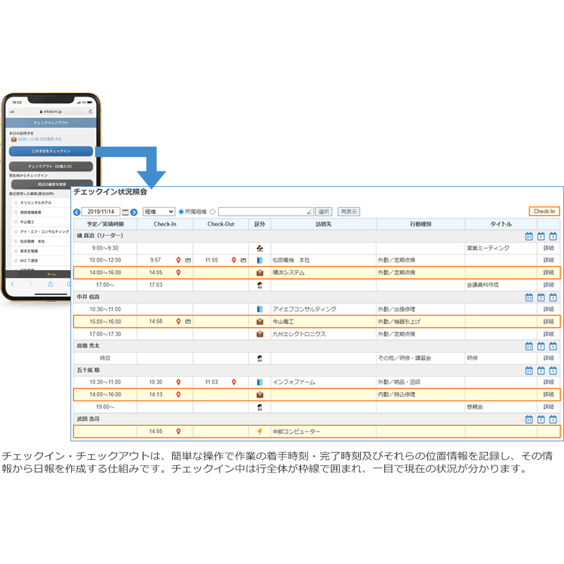Click map pin beside 11:55 check-out
Screen dimensions: 564x564
pos(234,260)
